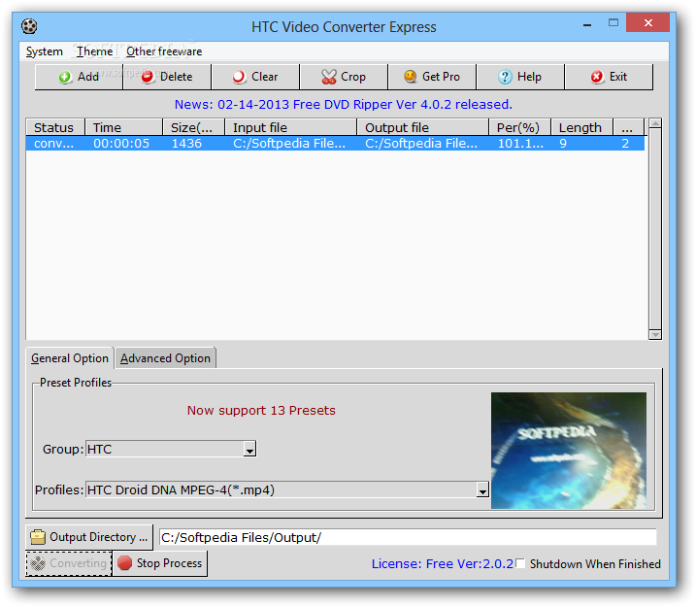Screen dimensions: 696x607
Task: Click the percent value 101.1...
Action: coord(520,144)
